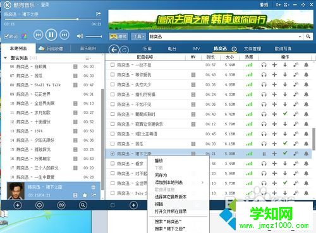Add the 03:36 失恋太少 song with plus icon
This screenshot has width=316, height=233.
274,84
